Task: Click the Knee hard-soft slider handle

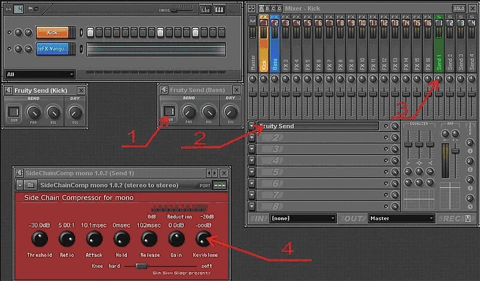Action: (142, 265)
